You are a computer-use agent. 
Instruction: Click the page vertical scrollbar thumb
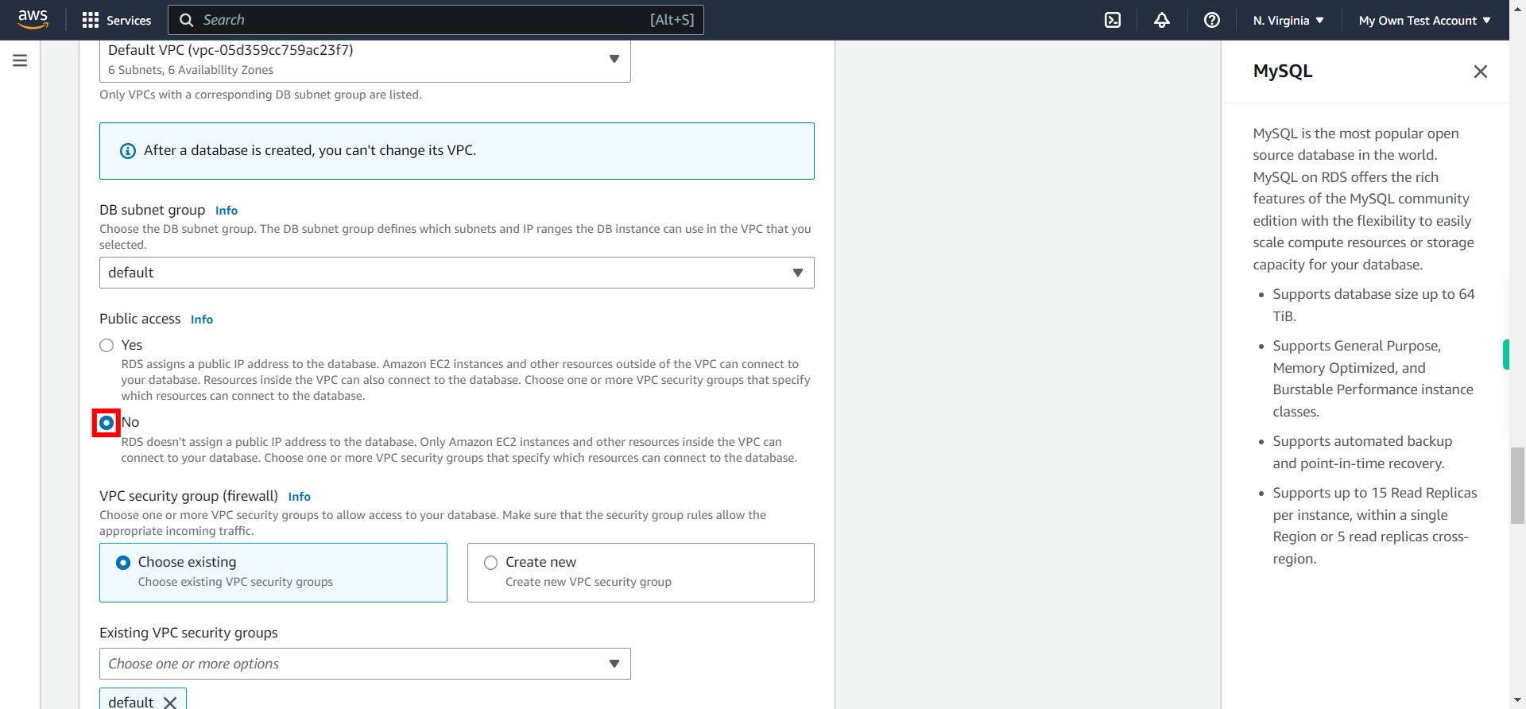click(1517, 486)
